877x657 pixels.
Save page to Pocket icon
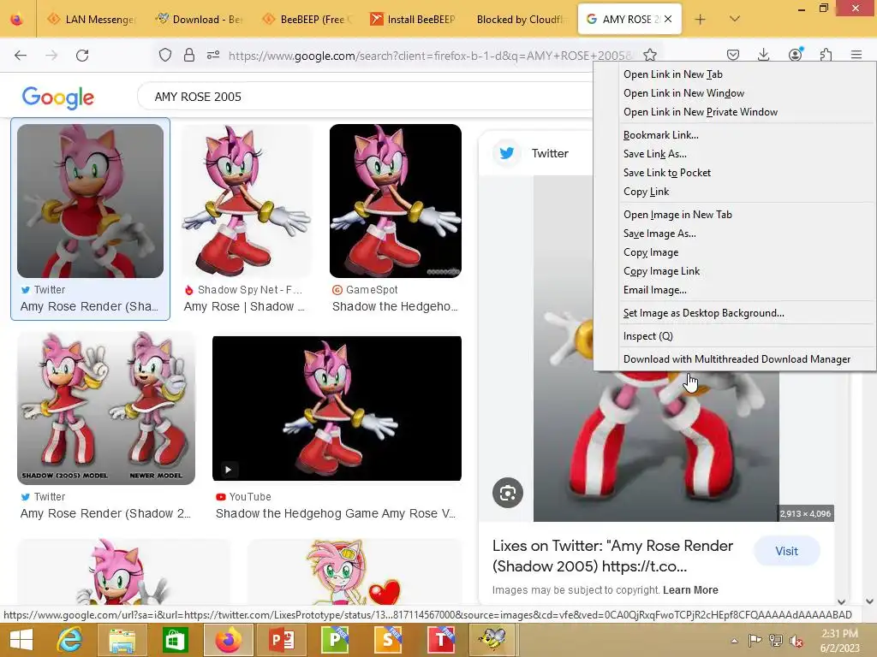(733, 55)
